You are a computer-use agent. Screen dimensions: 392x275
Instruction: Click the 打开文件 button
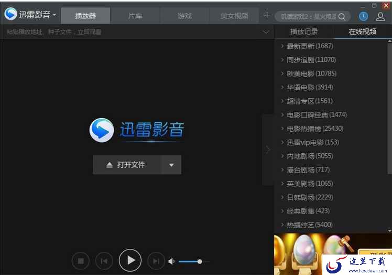(127, 165)
